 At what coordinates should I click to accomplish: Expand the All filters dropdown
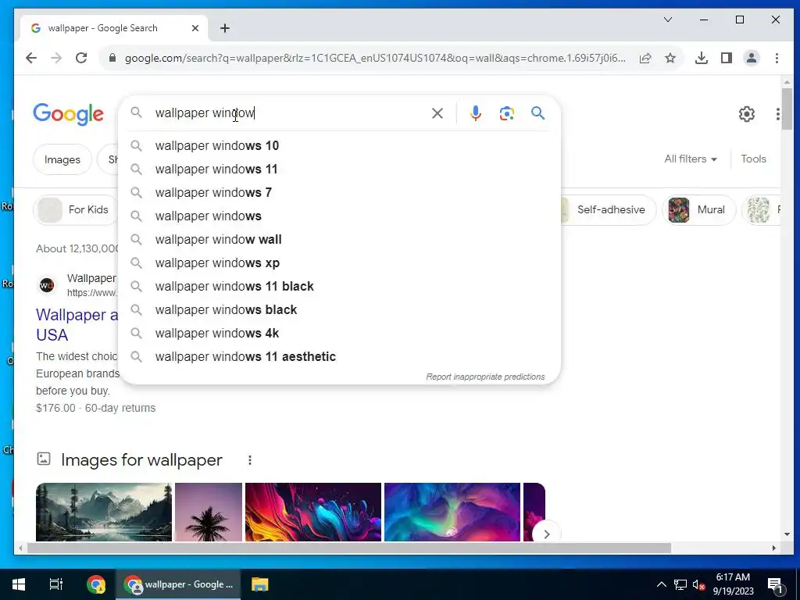[x=691, y=159]
